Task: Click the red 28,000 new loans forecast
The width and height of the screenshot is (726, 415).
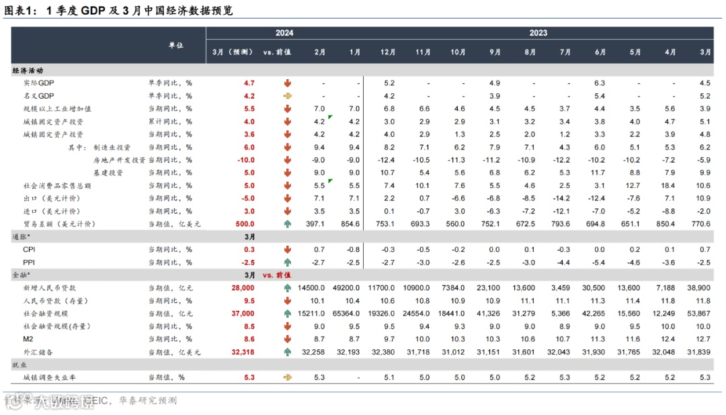Action: [243, 288]
